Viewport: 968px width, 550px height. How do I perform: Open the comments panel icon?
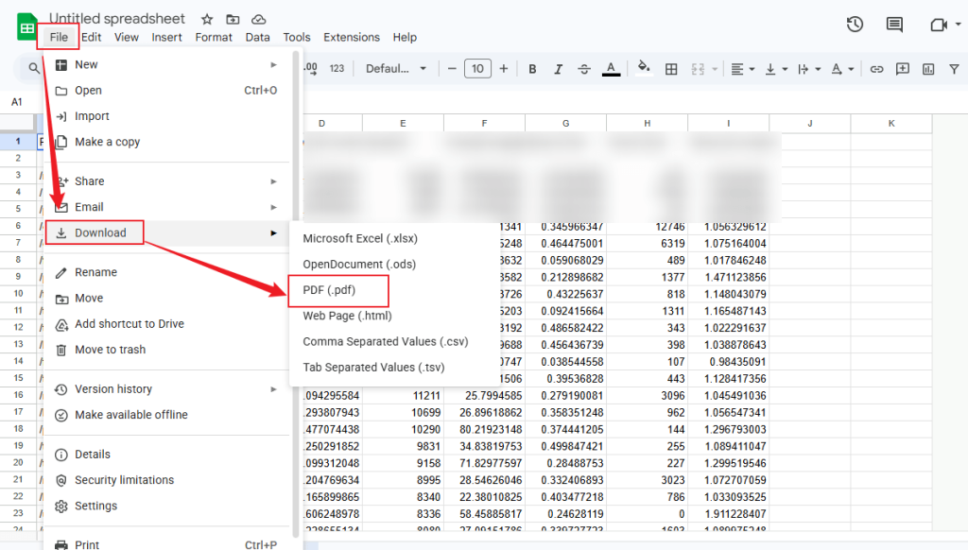(894, 25)
